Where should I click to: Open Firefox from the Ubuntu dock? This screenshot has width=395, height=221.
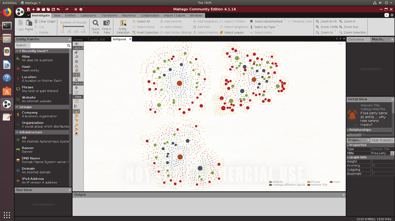(7, 12)
